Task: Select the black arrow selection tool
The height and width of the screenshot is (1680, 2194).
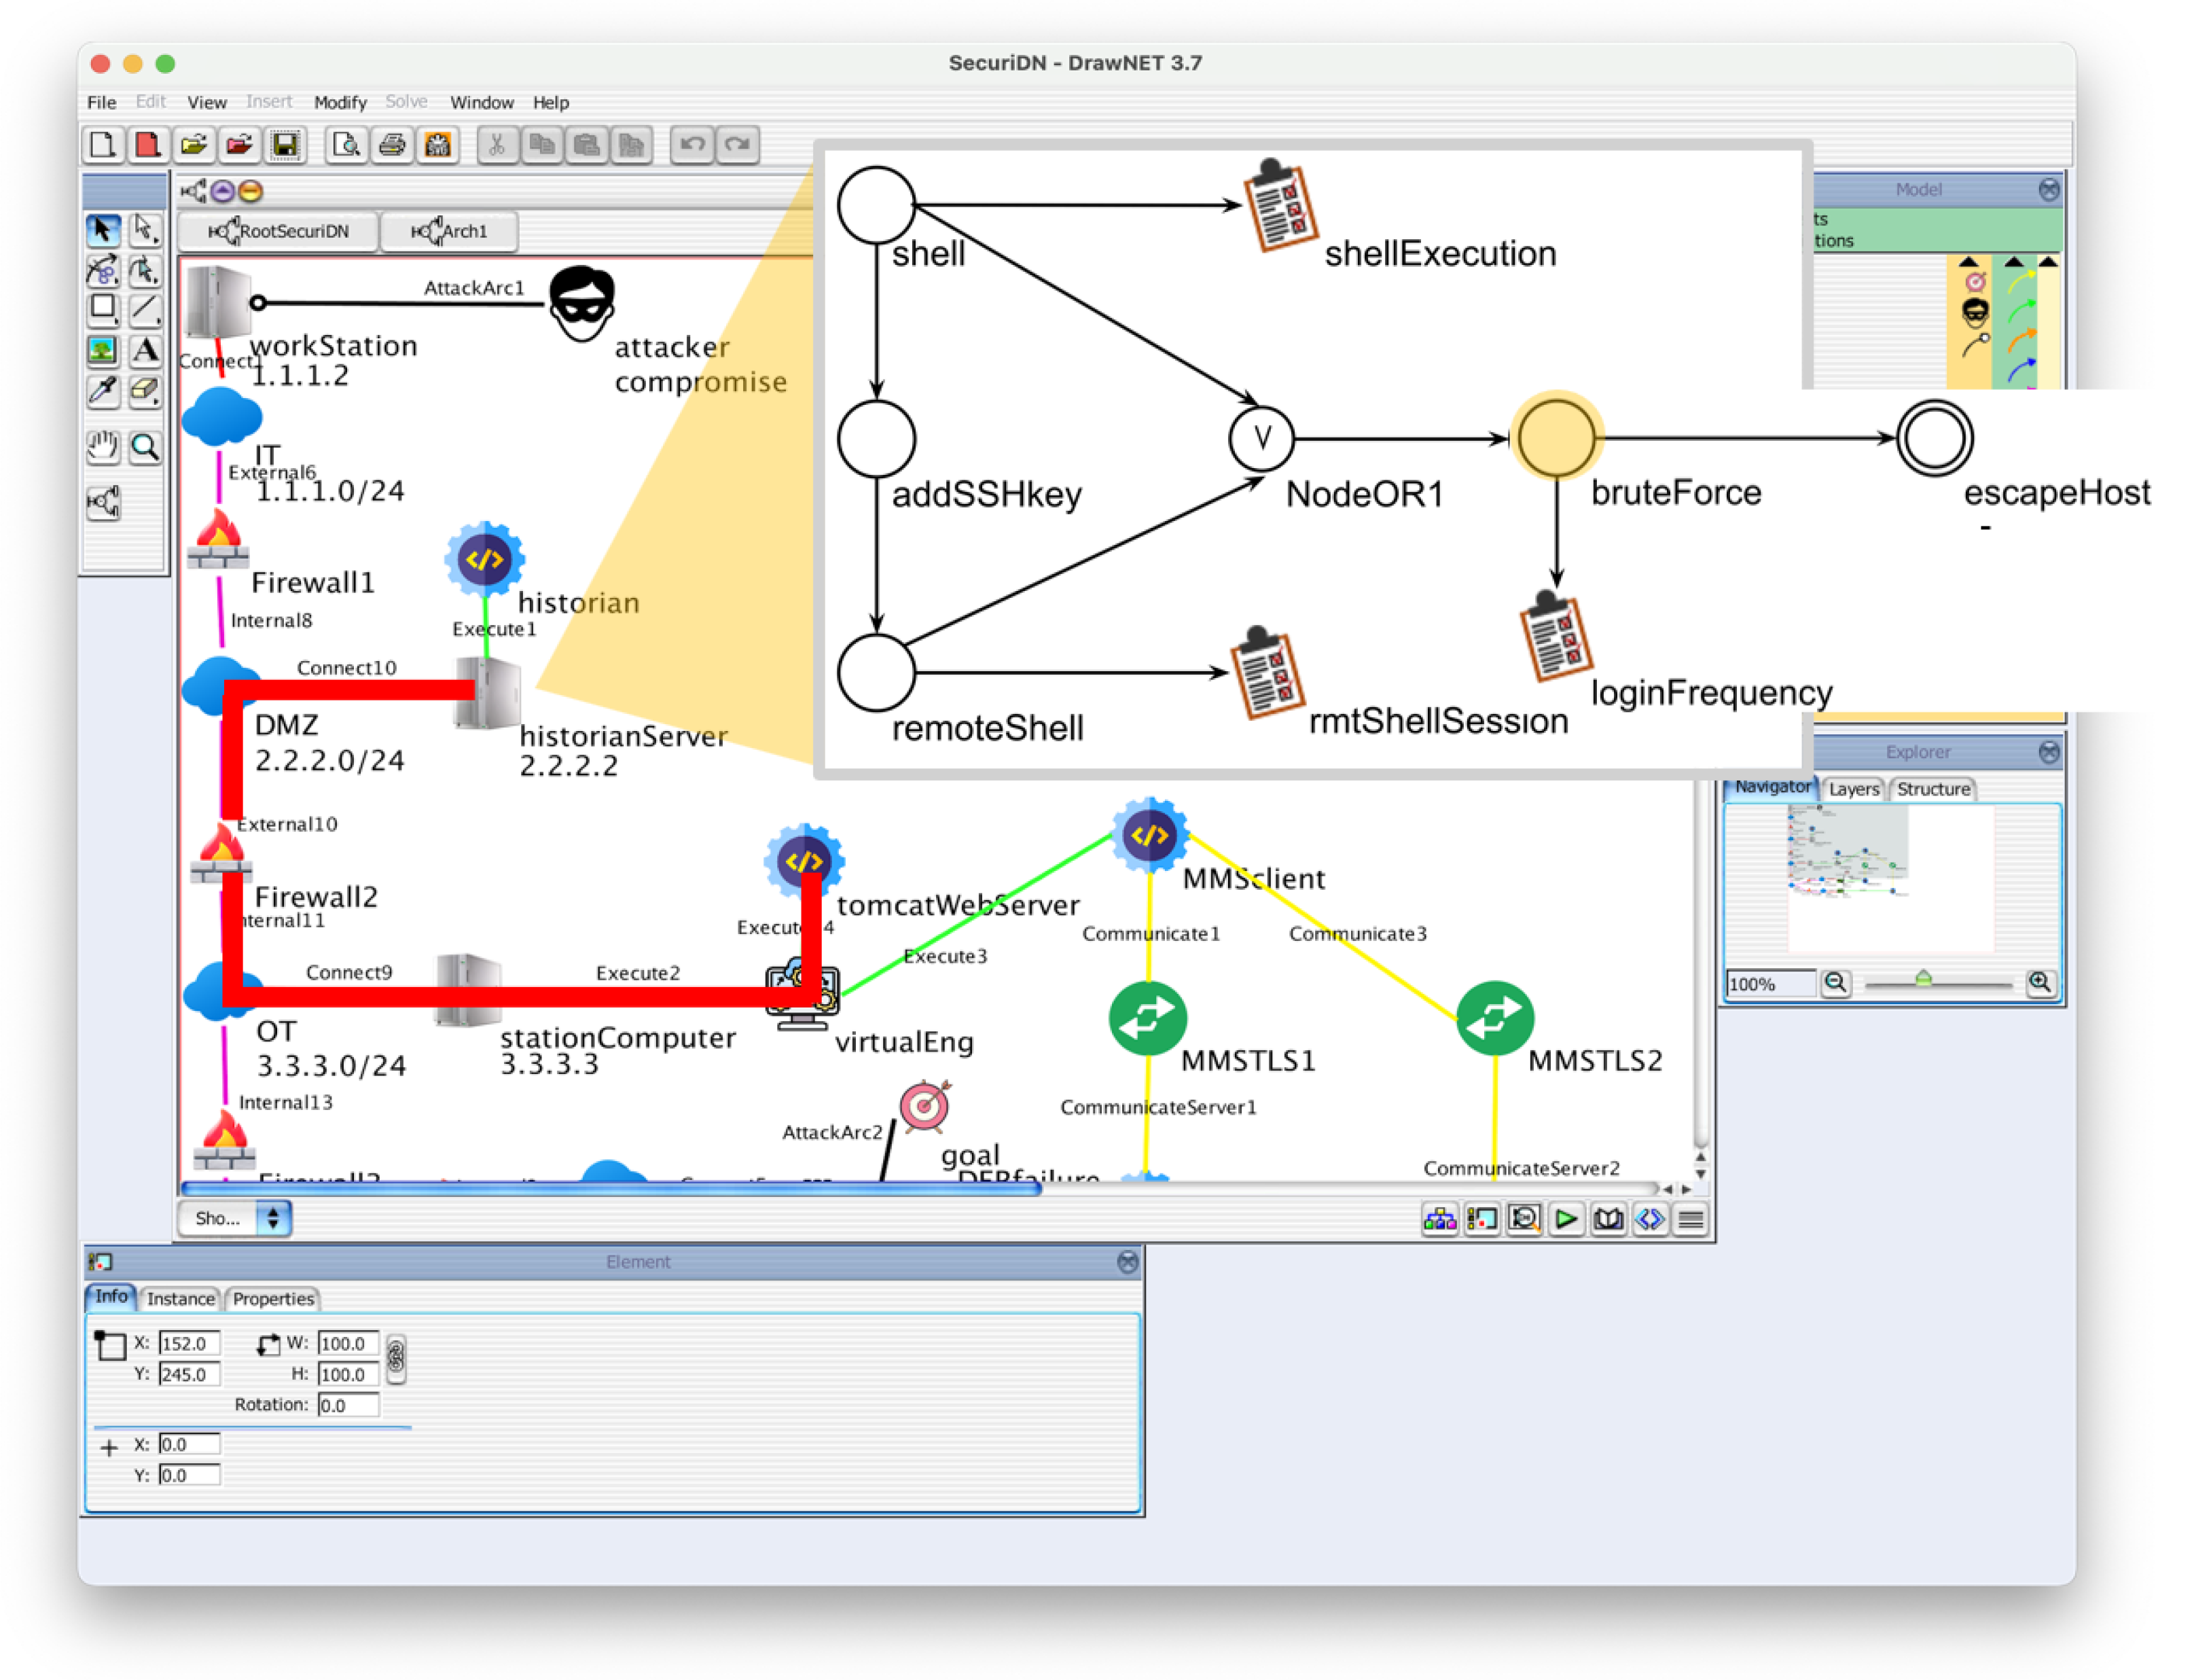Action: (x=102, y=229)
